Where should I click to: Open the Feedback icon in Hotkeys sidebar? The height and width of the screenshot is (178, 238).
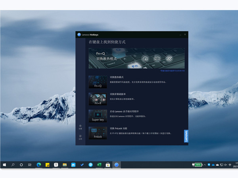coord(80,137)
